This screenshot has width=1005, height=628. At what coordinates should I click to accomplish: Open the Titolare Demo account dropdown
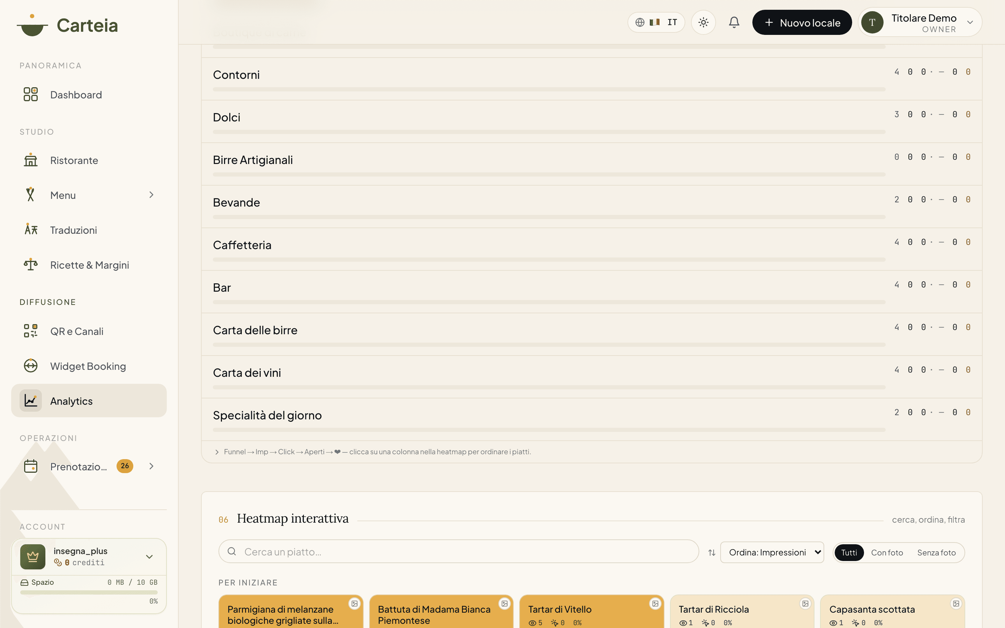[x=920, y=22]
